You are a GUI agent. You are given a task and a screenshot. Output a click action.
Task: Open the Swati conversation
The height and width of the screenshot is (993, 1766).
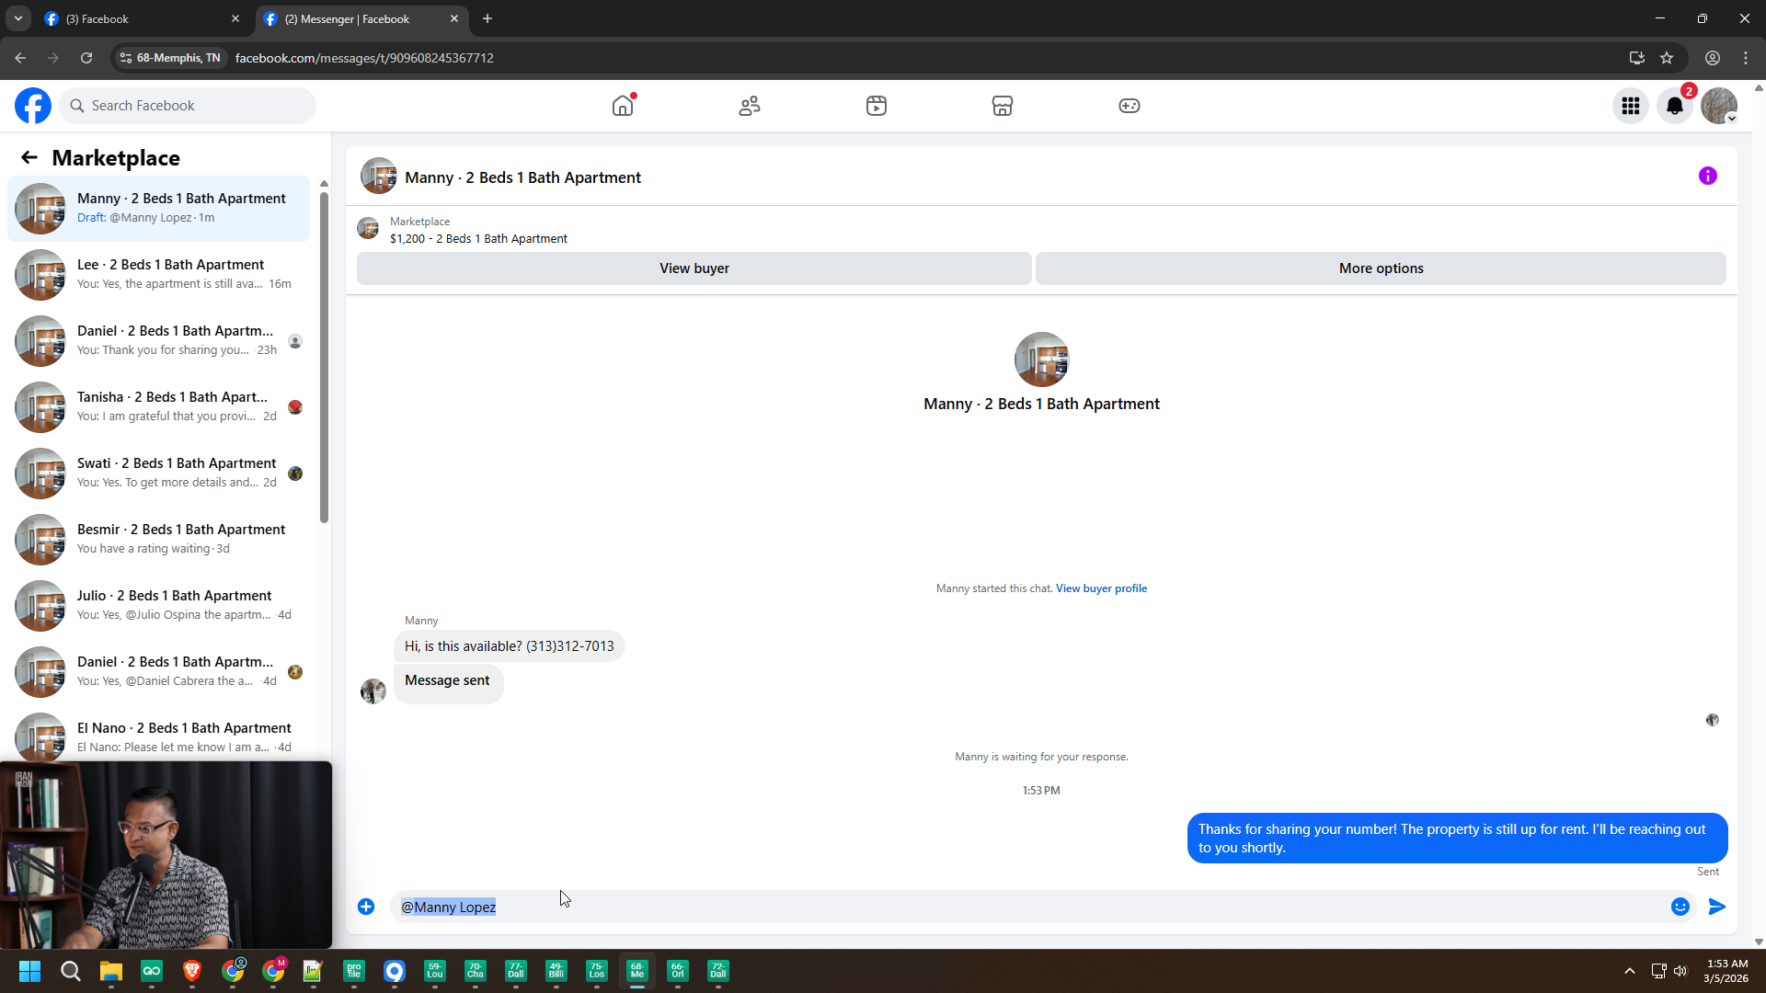[158, 474]
